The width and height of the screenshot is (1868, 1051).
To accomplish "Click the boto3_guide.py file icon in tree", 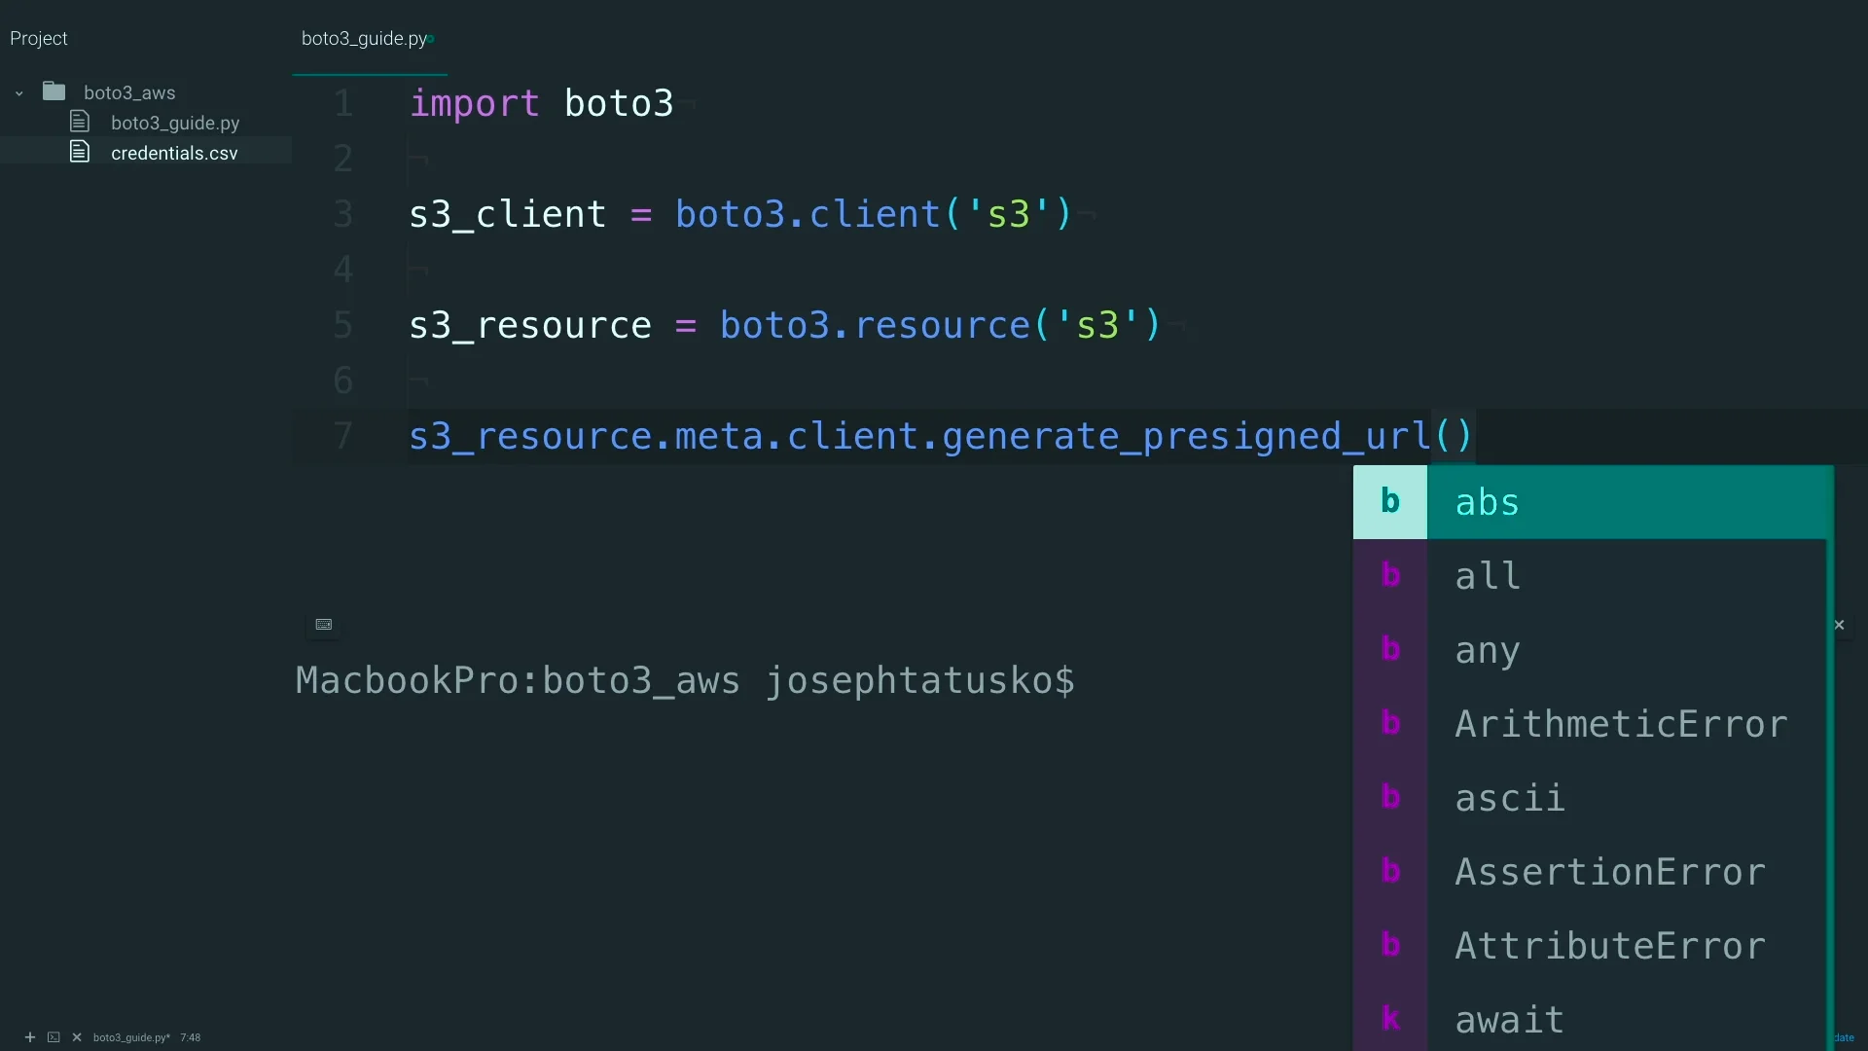I will (80, 122).
